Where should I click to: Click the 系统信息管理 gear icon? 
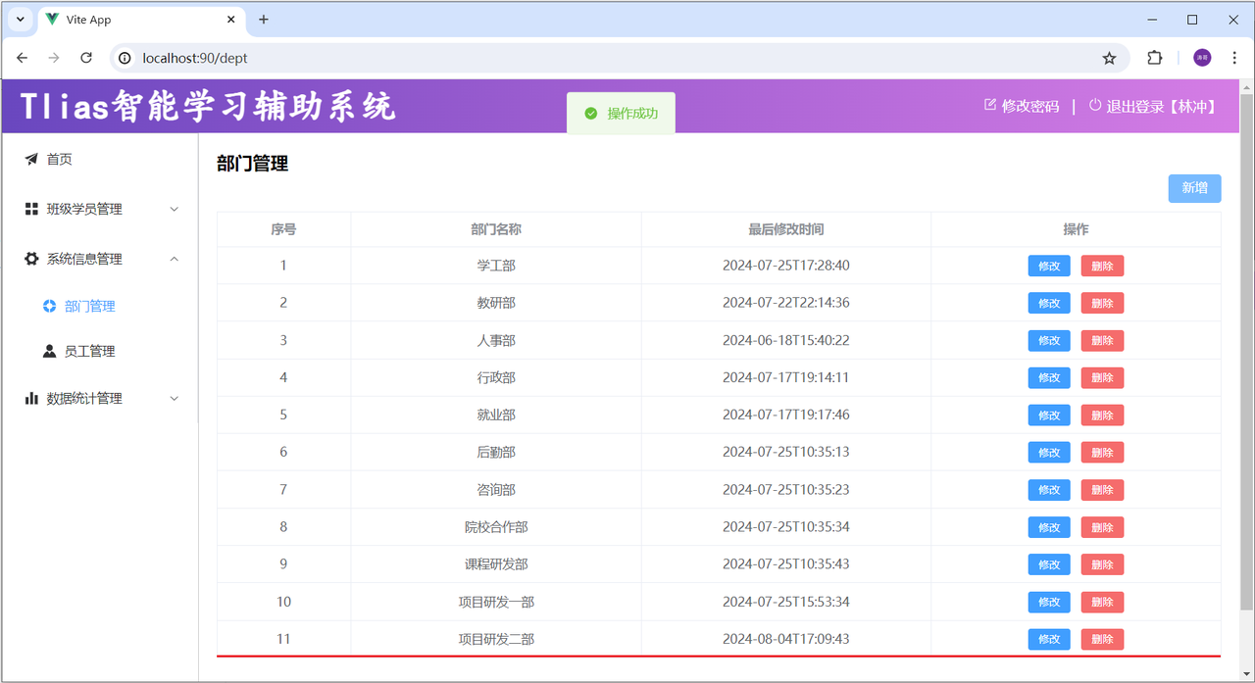[x=30, y=259]
